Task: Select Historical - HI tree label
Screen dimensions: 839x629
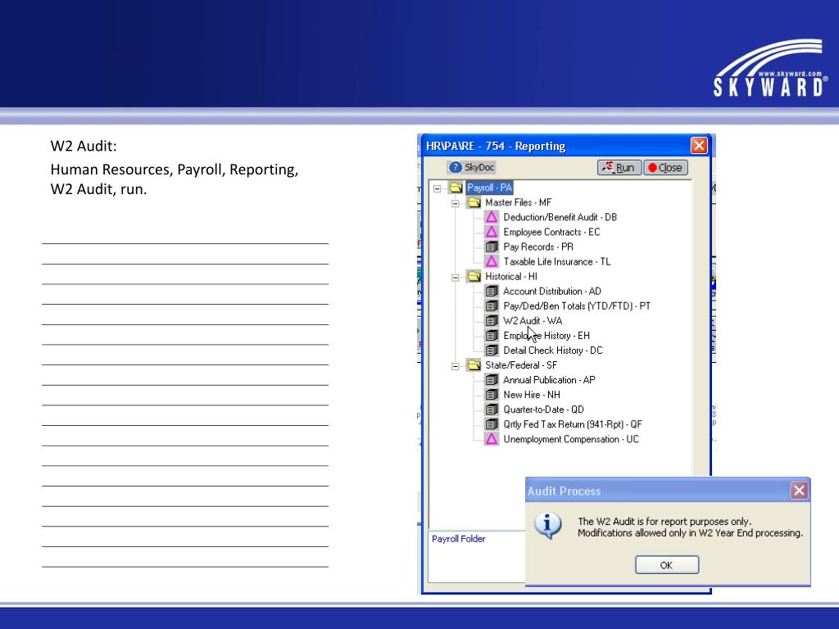Action: (x=511, y=277)
